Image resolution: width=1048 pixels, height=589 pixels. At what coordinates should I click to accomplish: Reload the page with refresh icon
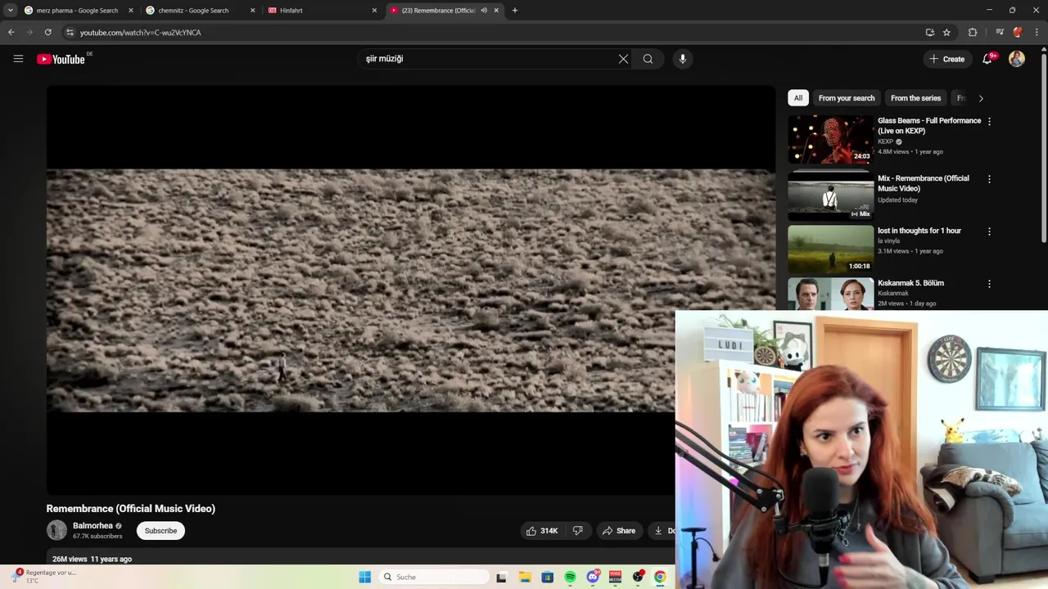(47, 33)
